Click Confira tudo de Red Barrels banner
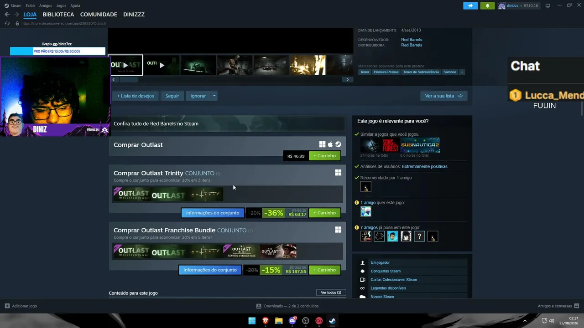This screenshot has width=584, height=328. tap(227, 123)
